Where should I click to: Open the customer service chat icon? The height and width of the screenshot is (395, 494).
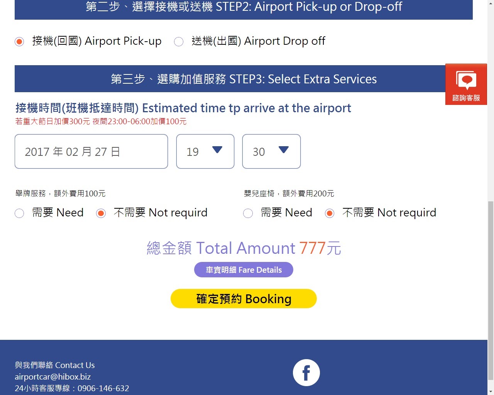(466, 84)
